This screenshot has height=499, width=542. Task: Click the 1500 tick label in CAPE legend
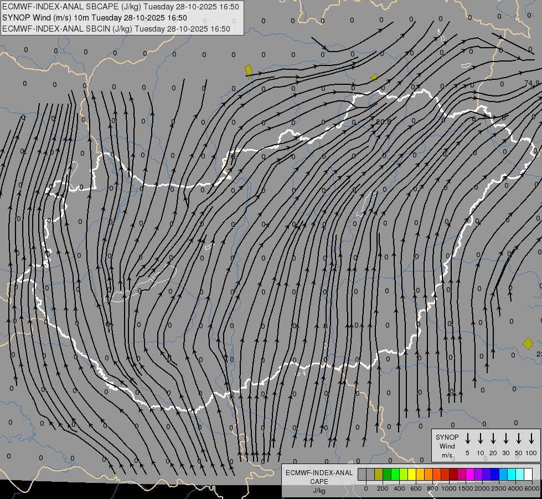tap(466, 488)
